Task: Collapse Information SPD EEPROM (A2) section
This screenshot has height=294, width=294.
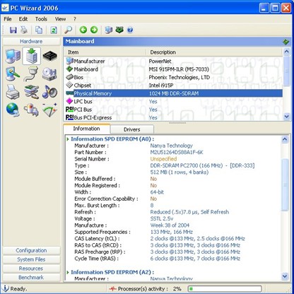Action: tap(68, 272)
